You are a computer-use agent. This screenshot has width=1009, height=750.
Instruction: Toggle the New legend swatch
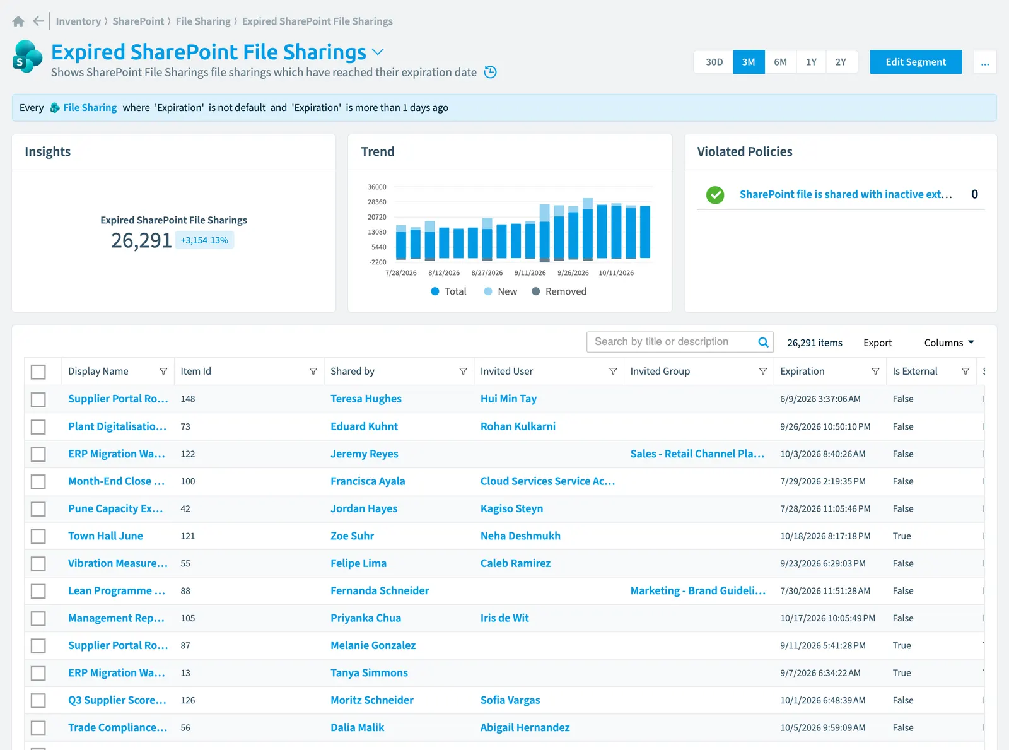point(488,291)
